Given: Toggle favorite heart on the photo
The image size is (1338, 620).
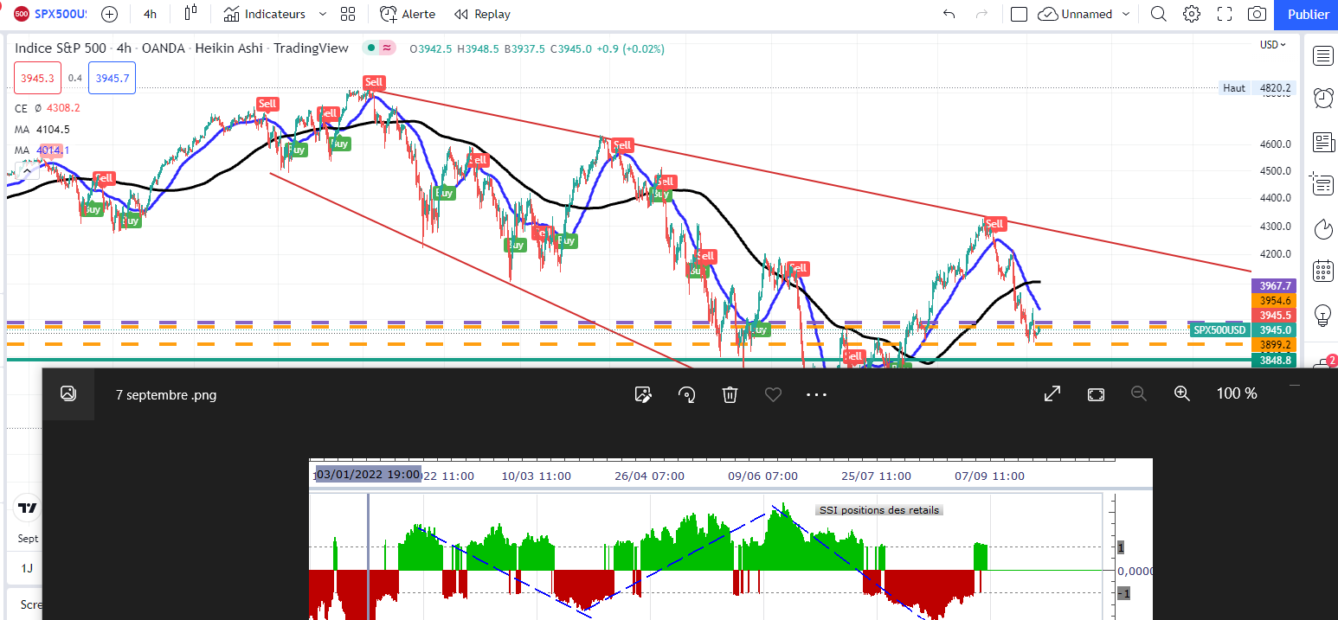Looking at the screenshot, I should pyautogui.click(x=773, y=394).
